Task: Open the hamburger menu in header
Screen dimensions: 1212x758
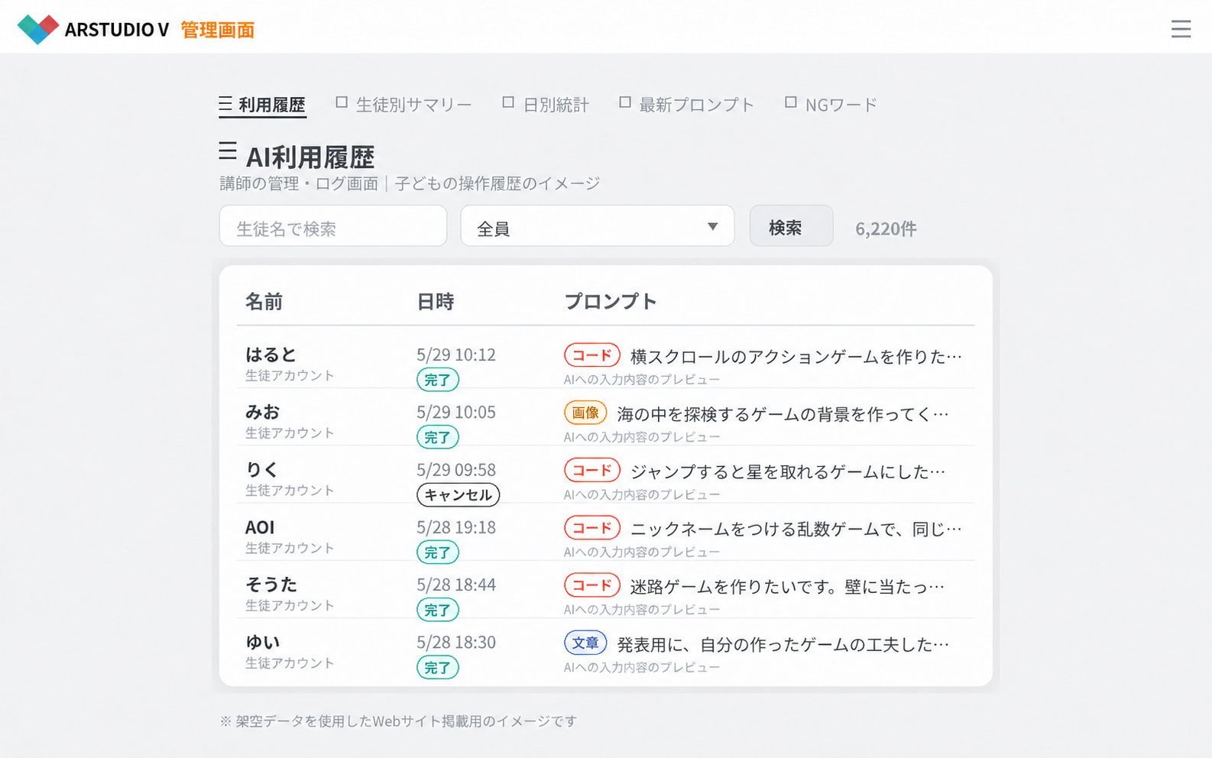Action: 1181,29
